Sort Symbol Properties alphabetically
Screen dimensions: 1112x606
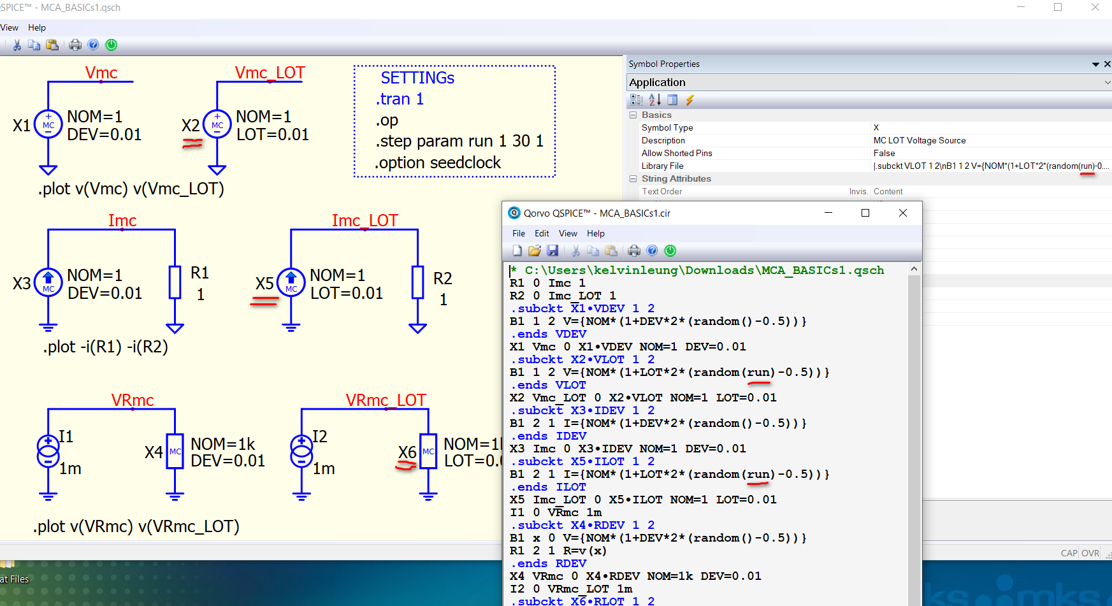pyautogui.click(x=654, y=100)
